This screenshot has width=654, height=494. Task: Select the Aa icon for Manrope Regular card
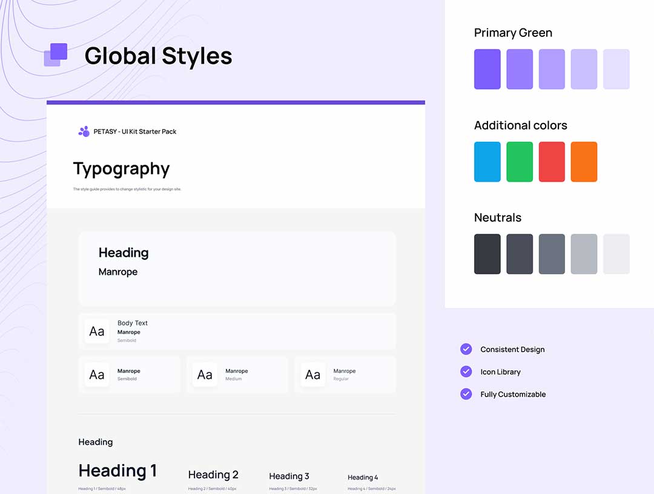click(x=312, y=375)
